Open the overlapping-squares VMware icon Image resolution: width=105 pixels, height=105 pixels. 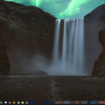(27, 103)
